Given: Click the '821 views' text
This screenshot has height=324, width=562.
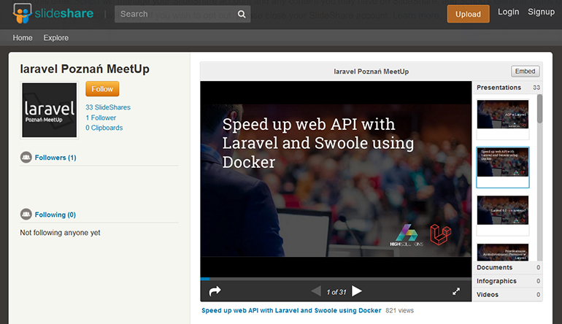Looking at the screenshot, I should 400,310.
